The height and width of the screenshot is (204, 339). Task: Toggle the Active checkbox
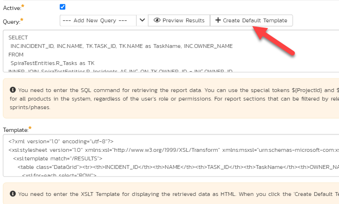(63, 7)
